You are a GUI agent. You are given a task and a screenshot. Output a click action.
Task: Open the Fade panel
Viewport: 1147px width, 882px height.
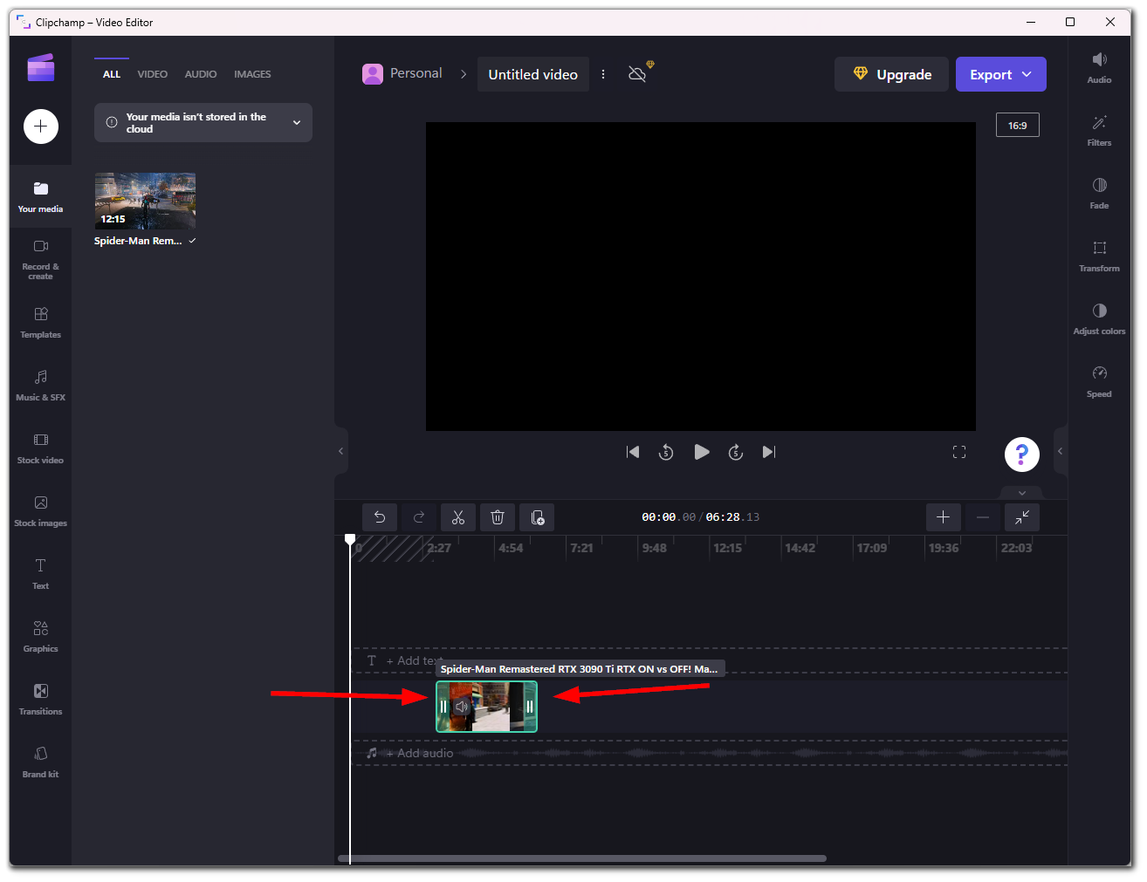pyautogui.click(x=1099, y=193)
